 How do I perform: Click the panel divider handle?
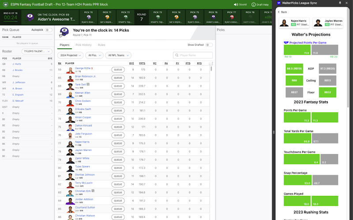tap(274, 132)
